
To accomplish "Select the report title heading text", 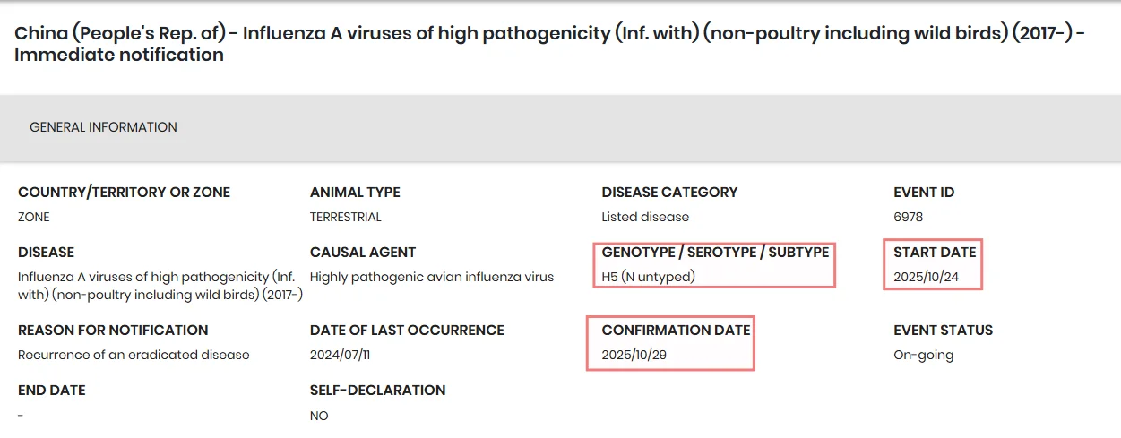I will click(550, 45).
